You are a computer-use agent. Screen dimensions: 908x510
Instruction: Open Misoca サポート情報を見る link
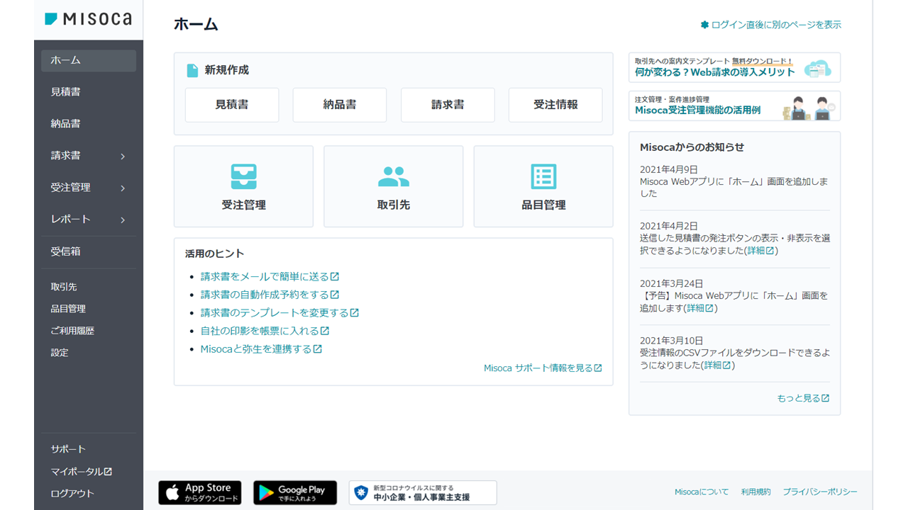538,368
